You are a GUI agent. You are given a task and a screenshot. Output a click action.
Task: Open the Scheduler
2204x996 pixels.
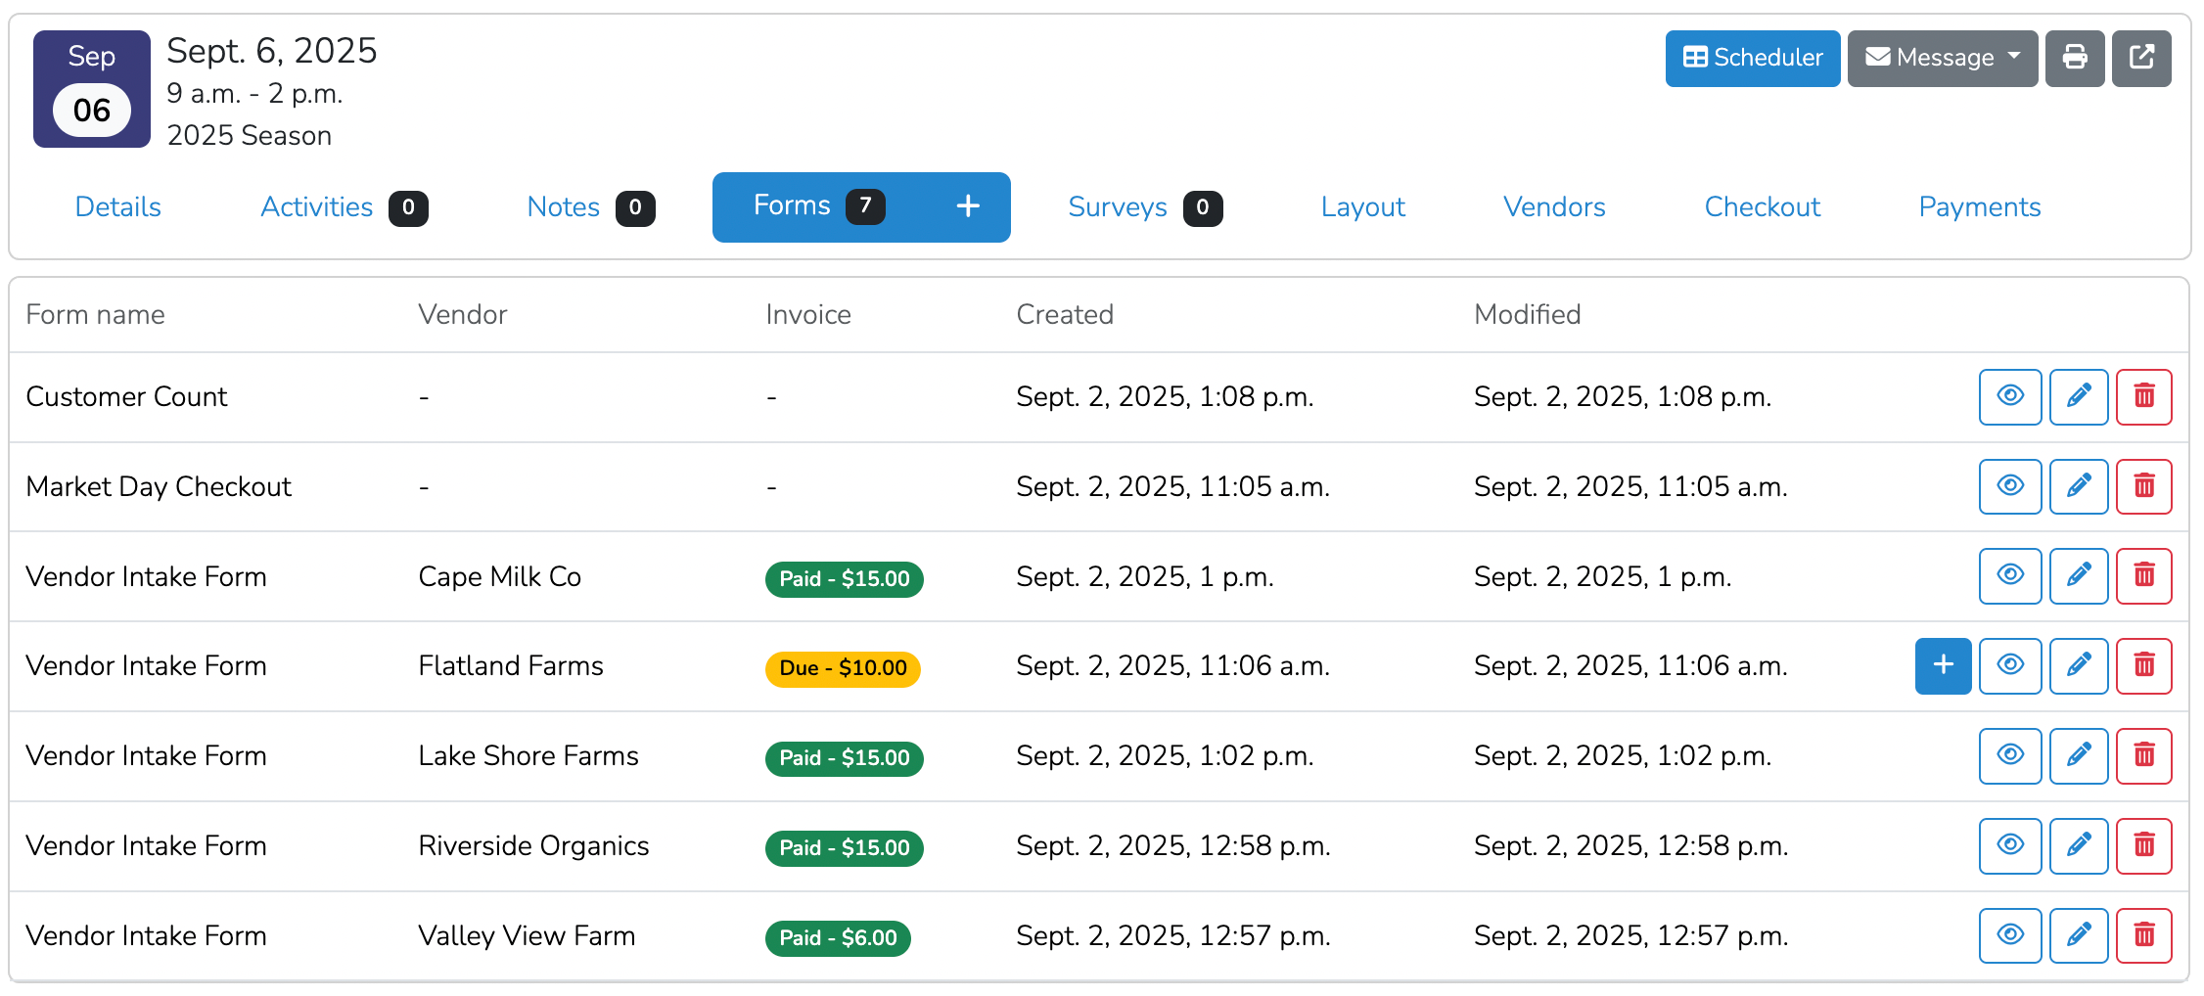click(1752, 58)
